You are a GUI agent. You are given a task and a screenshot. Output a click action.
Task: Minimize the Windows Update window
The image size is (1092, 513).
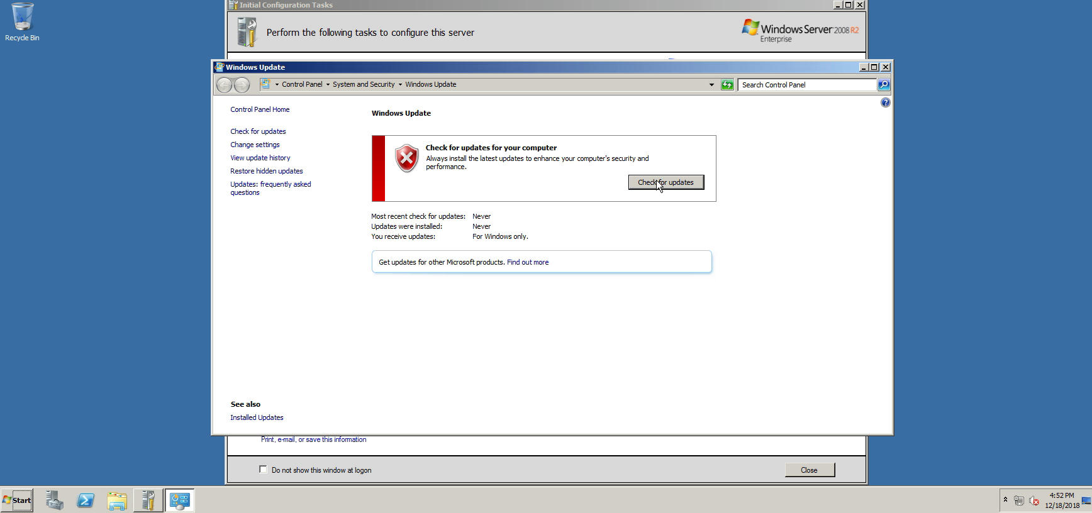click(x=864, y=67)
